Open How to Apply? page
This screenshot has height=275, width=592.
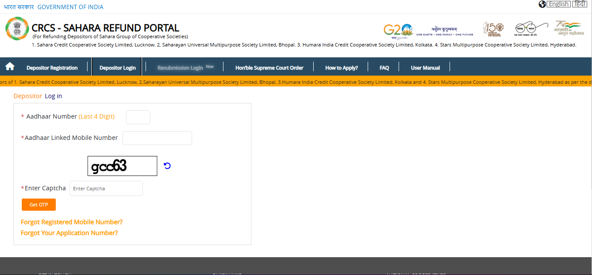342,68
